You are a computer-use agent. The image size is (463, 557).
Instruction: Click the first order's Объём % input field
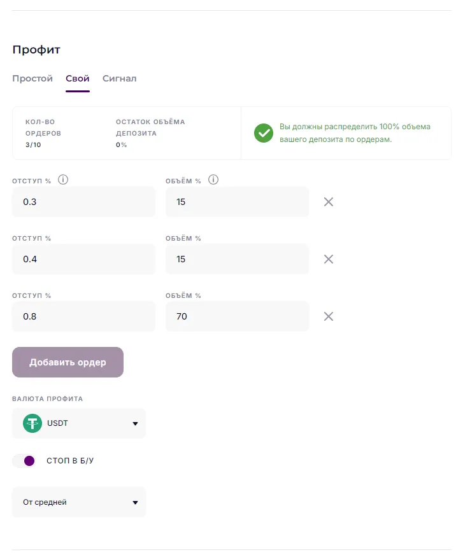tap(237, 202)
